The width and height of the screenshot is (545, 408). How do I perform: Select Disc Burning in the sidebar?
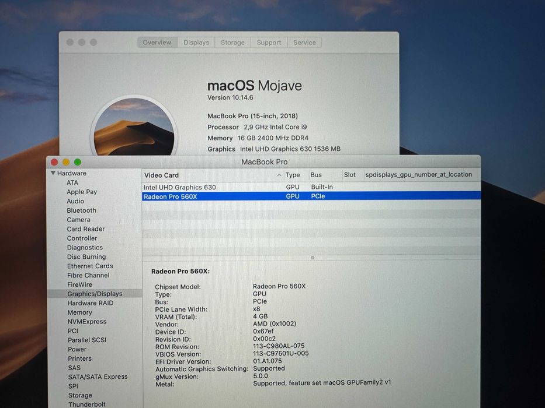(86, 256)
